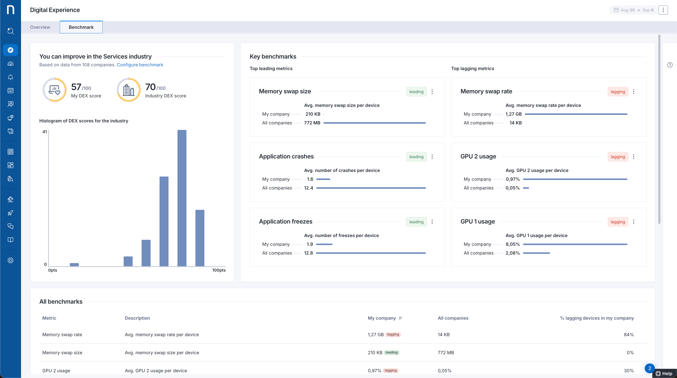Open the Aug 30 to Sep 6 date range
The width and height of the screenshot is (677, 378).
coord(633,10)
